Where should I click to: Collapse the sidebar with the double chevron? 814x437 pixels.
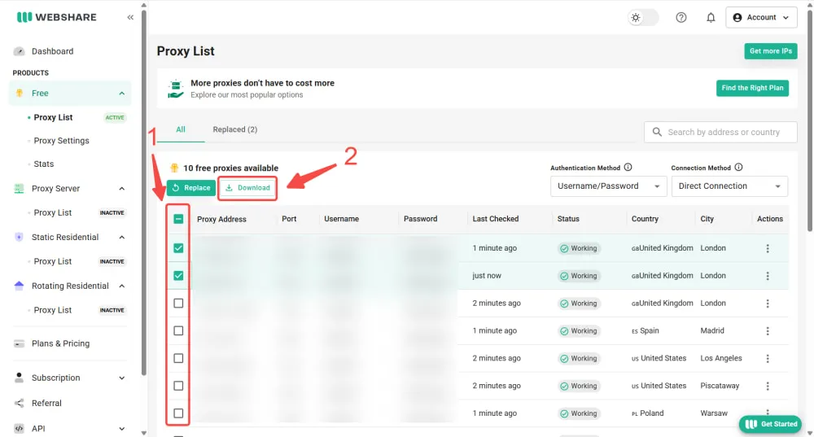130,17
